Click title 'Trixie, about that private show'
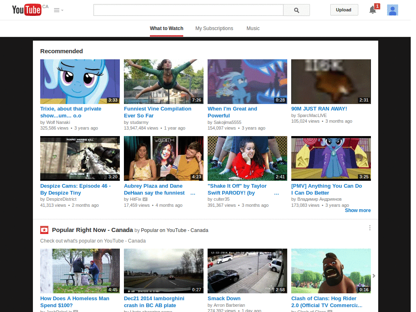Screen dimensions: 416x312 [71, 112]
